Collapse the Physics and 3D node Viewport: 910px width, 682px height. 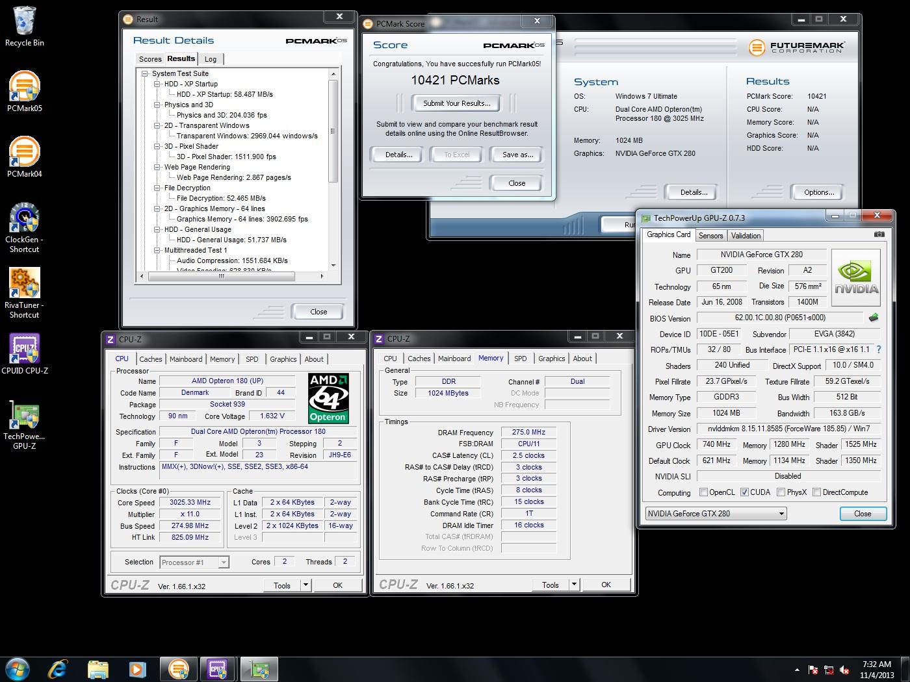(157, 105)
